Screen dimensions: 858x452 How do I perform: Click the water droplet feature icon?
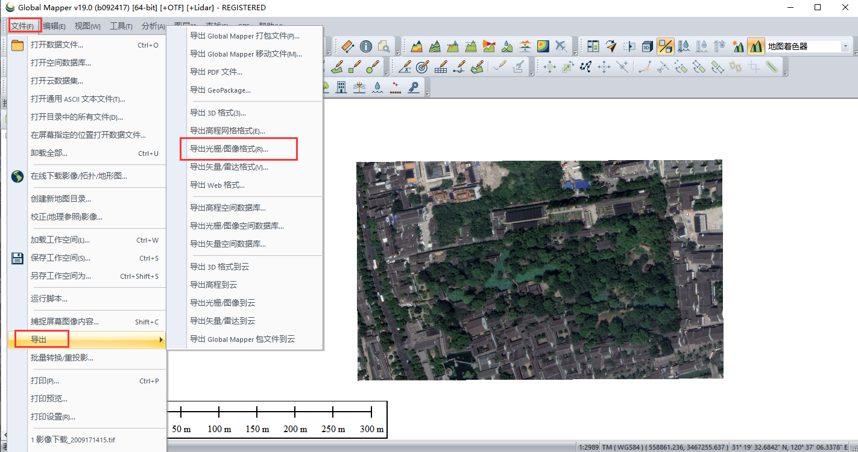tap(377, 87)
